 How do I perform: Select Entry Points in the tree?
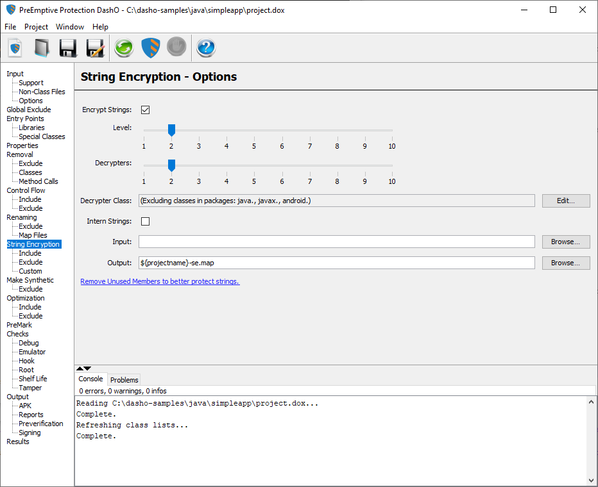tap(25, 119)
